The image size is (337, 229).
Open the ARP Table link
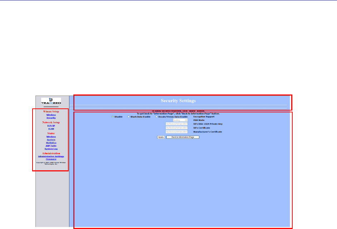point(51,146)
